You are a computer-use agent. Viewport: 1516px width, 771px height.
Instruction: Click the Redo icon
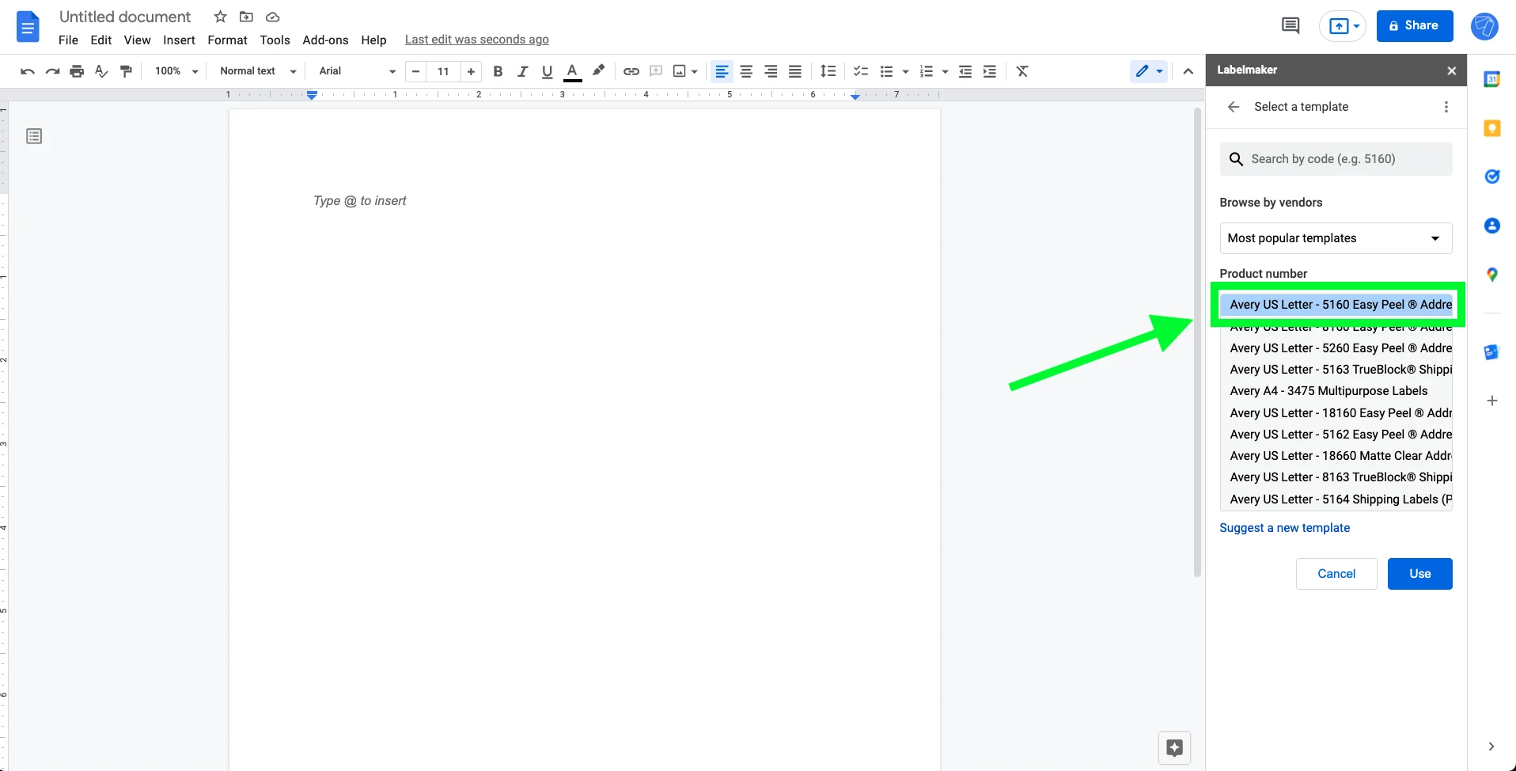[x=52, y=71]
